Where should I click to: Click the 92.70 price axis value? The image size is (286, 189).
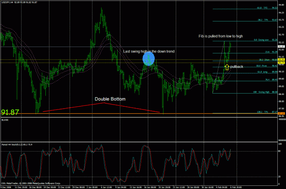tap(281, 35)
